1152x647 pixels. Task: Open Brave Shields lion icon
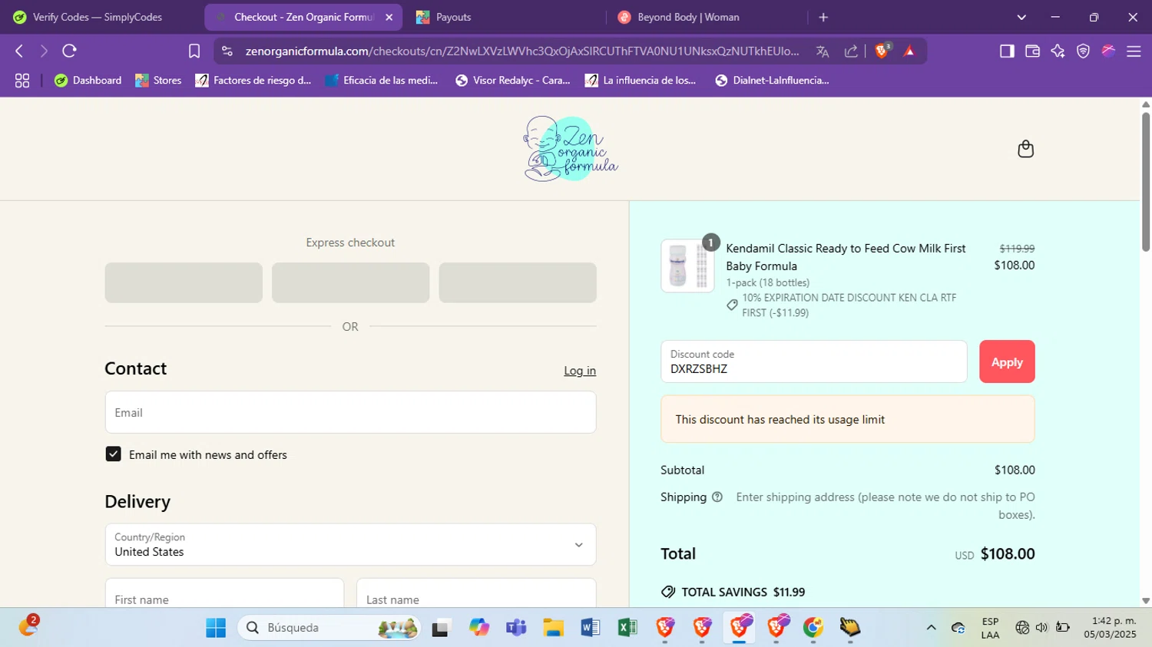(882, 51)
